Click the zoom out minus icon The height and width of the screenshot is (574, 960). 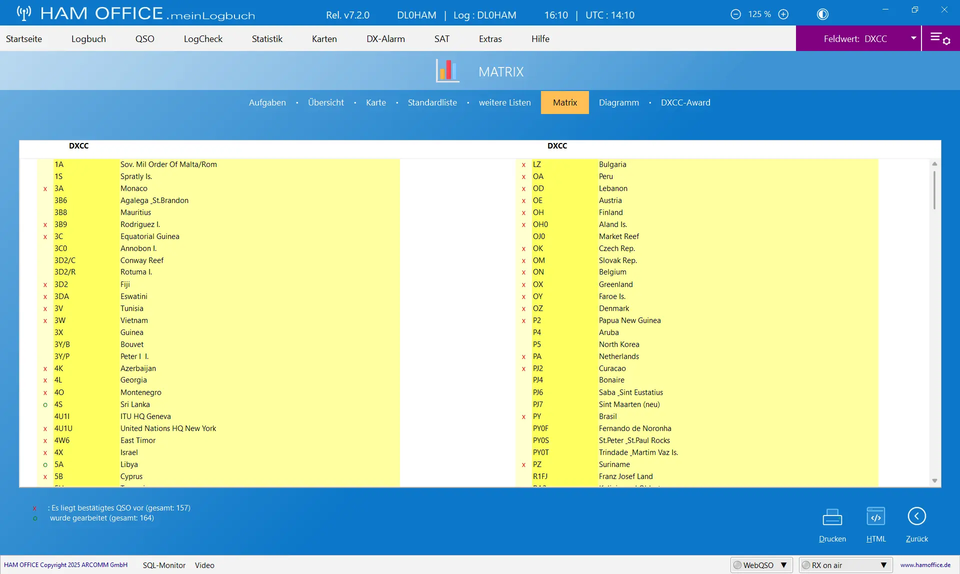735,14
